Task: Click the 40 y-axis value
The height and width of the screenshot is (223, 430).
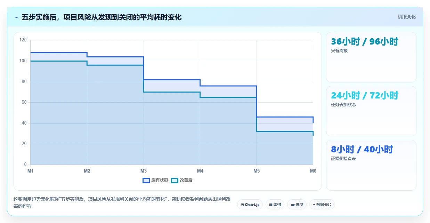Action: (x=24, y=123)
